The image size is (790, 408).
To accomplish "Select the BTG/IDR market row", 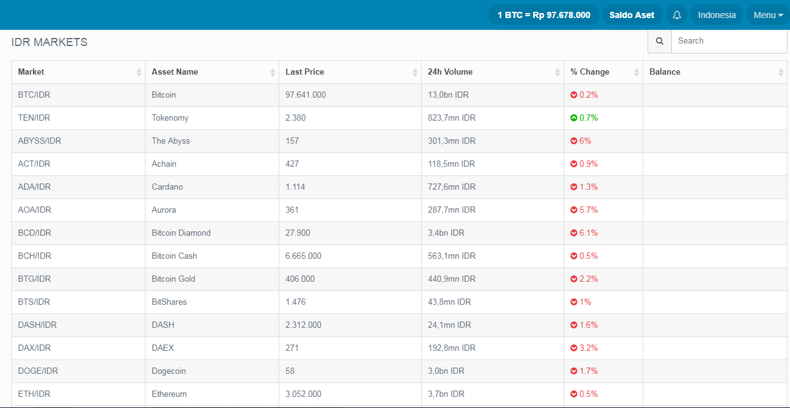I will [399, 279].
